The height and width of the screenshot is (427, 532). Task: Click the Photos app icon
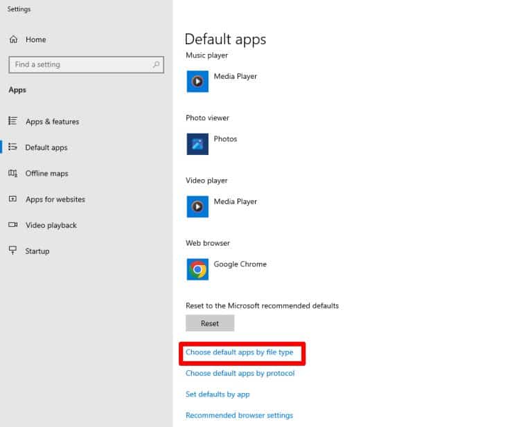197,144
